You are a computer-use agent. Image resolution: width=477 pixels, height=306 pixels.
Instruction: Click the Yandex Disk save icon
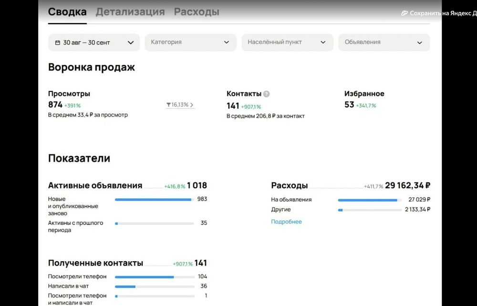pyautogui.click(x=404, y=13)
